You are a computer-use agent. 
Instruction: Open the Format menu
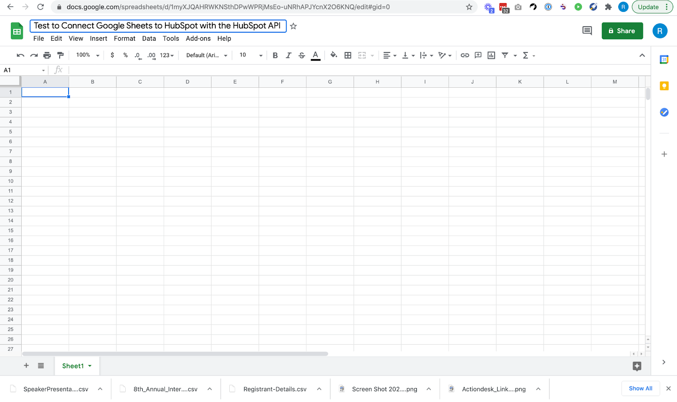[x=124, y=39]
